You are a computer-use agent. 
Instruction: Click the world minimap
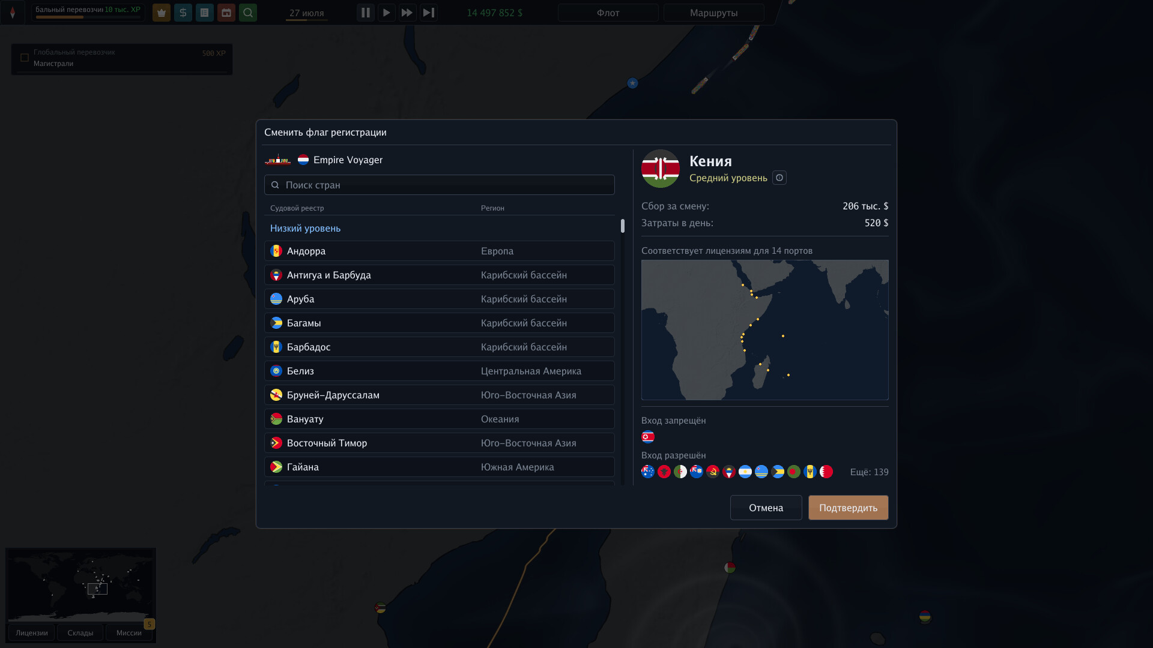[x=80, y=585]
